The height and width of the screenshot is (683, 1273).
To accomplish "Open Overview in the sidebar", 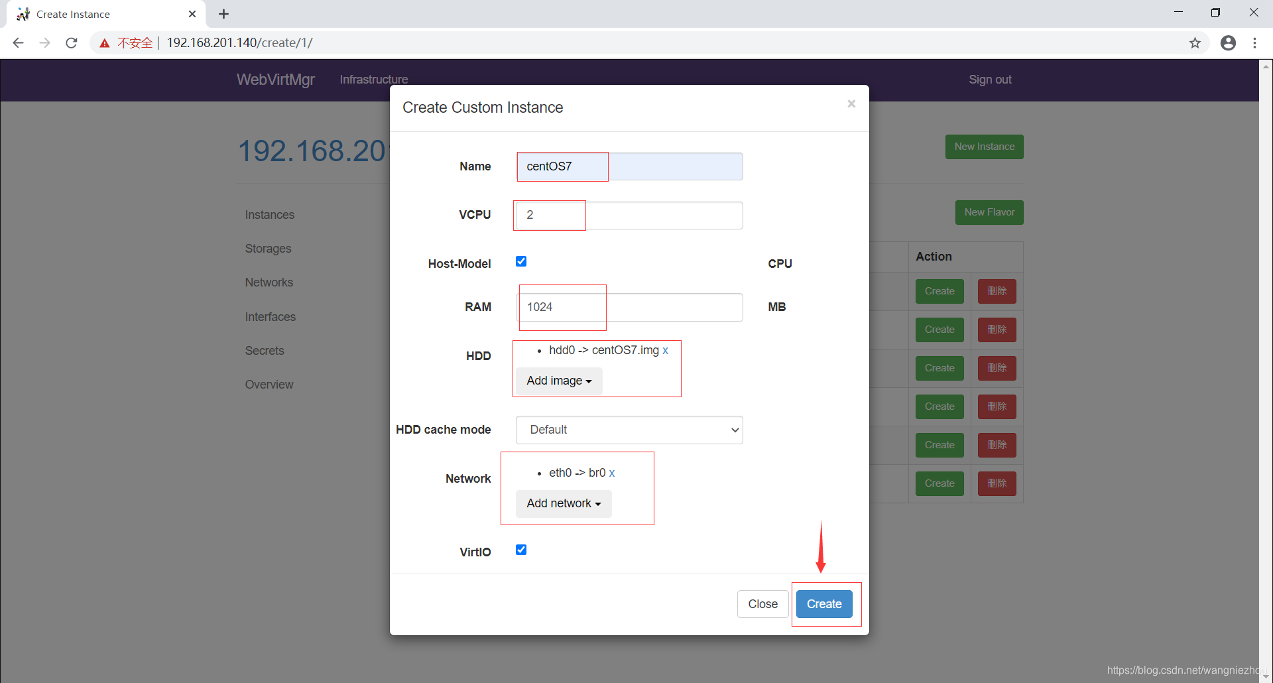I will (x=269, y=385).
